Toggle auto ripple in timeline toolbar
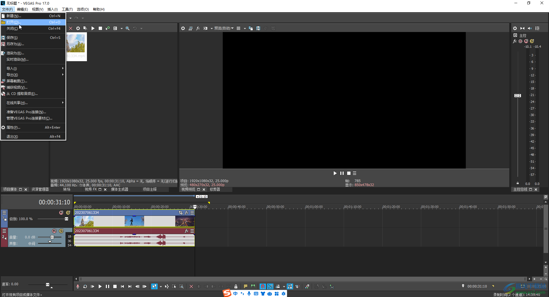549x297 pixels. 278,286
